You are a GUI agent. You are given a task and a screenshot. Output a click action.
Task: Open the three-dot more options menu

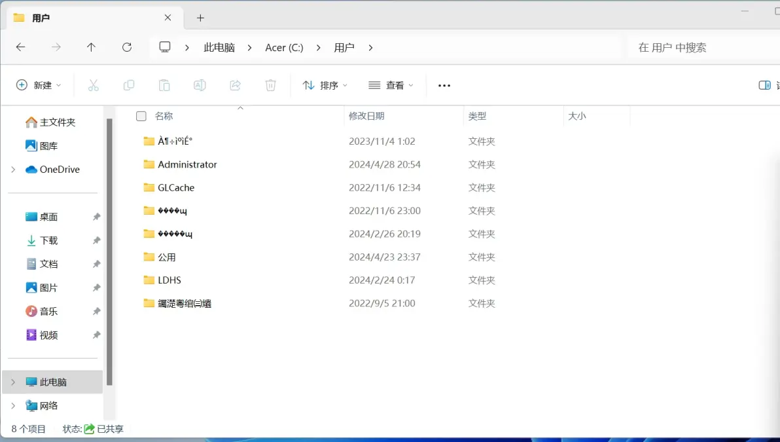(x=444, y=86)
